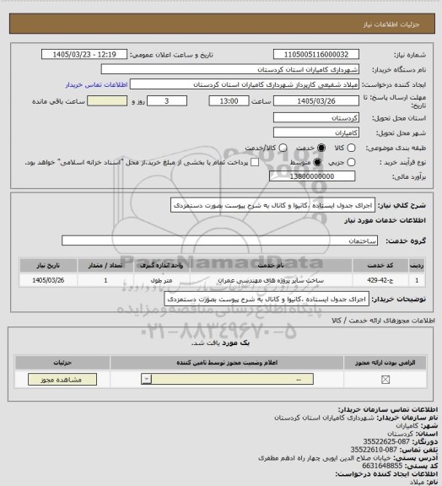This screenshot has height=486, width=442.
Task: Click the buyer notes description field
Action: (x=267, y=299)
